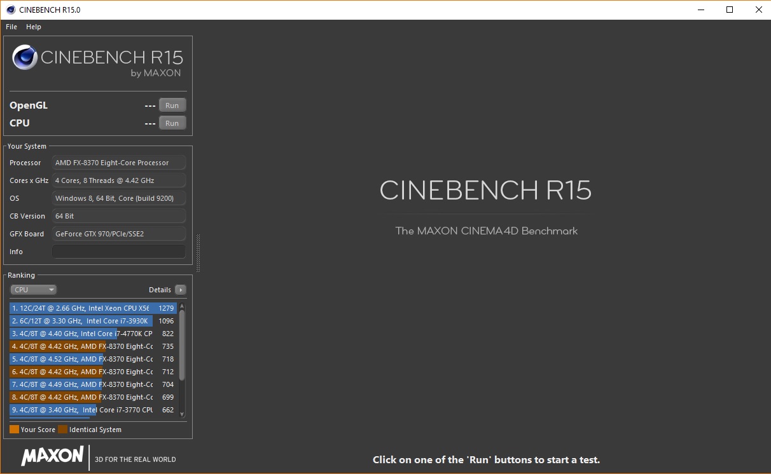771x474 pixels.
Task: Open the Help menu
Action: click(34, 27)
